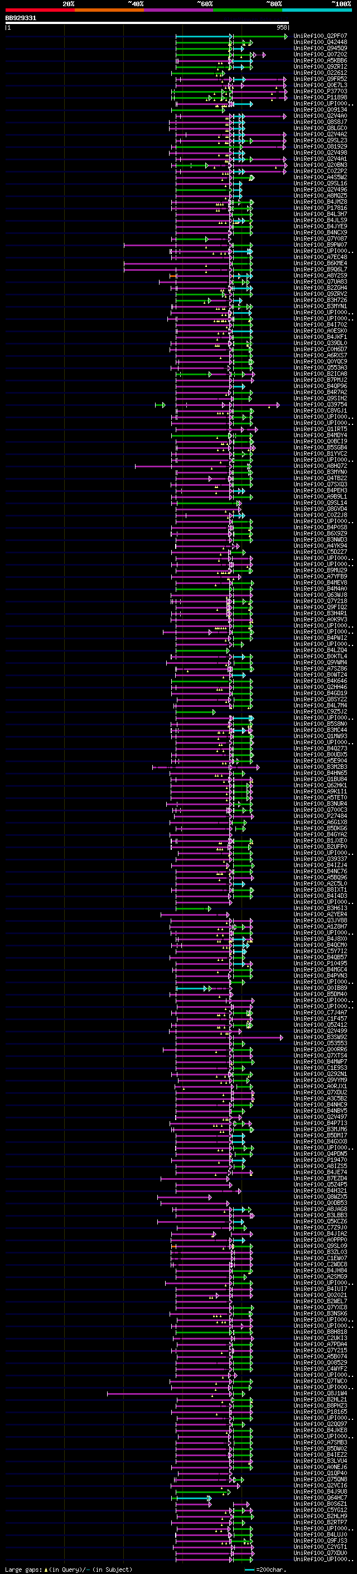The width and height of the screenshot is (357, 1574).
Task: Click the cyan ~100% identity legend segment
Action: pyautogui.click(x=317, y=10)
